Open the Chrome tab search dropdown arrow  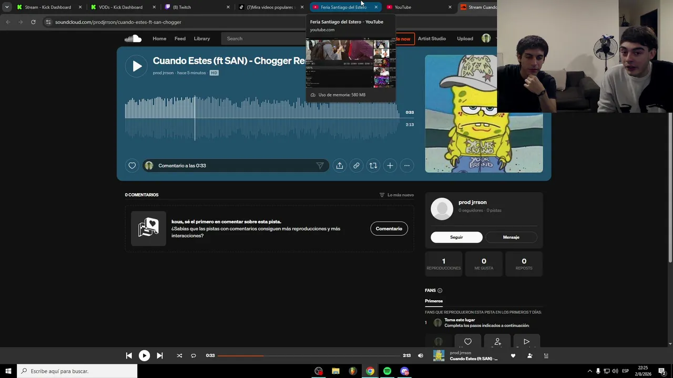pos(7,7)
